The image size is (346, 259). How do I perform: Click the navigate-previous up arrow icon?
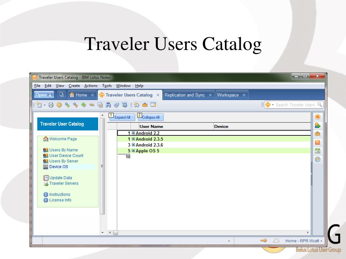tap(75, 105)
